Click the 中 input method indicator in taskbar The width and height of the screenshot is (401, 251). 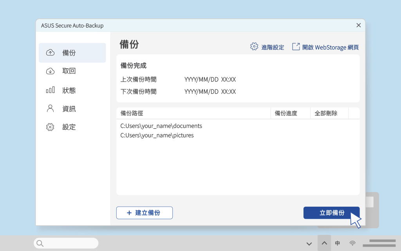coord(338,243)
